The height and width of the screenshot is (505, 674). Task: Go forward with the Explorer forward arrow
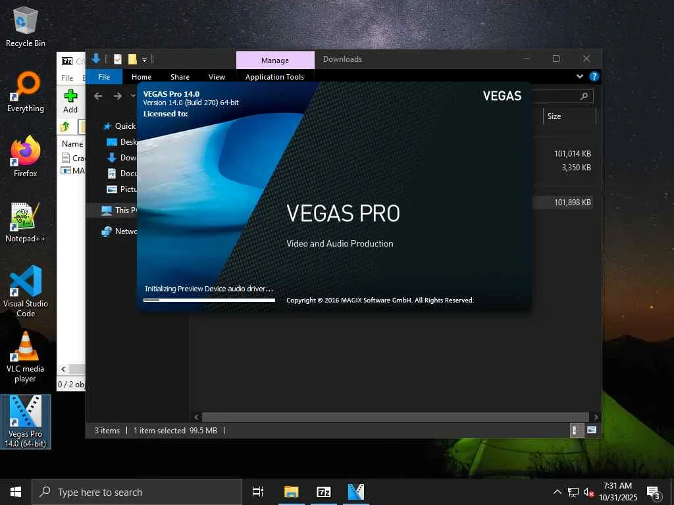click(118, 96)
